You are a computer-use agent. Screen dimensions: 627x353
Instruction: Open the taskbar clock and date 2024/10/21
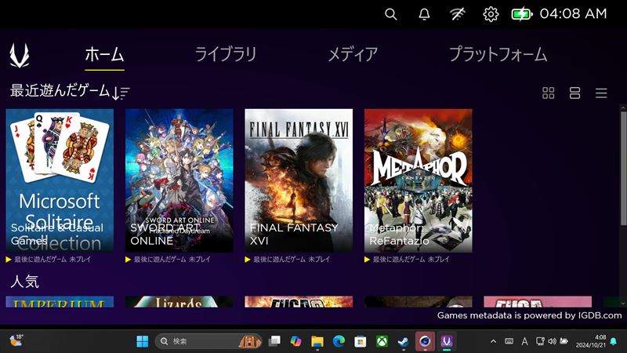click(x=591, y=341)
